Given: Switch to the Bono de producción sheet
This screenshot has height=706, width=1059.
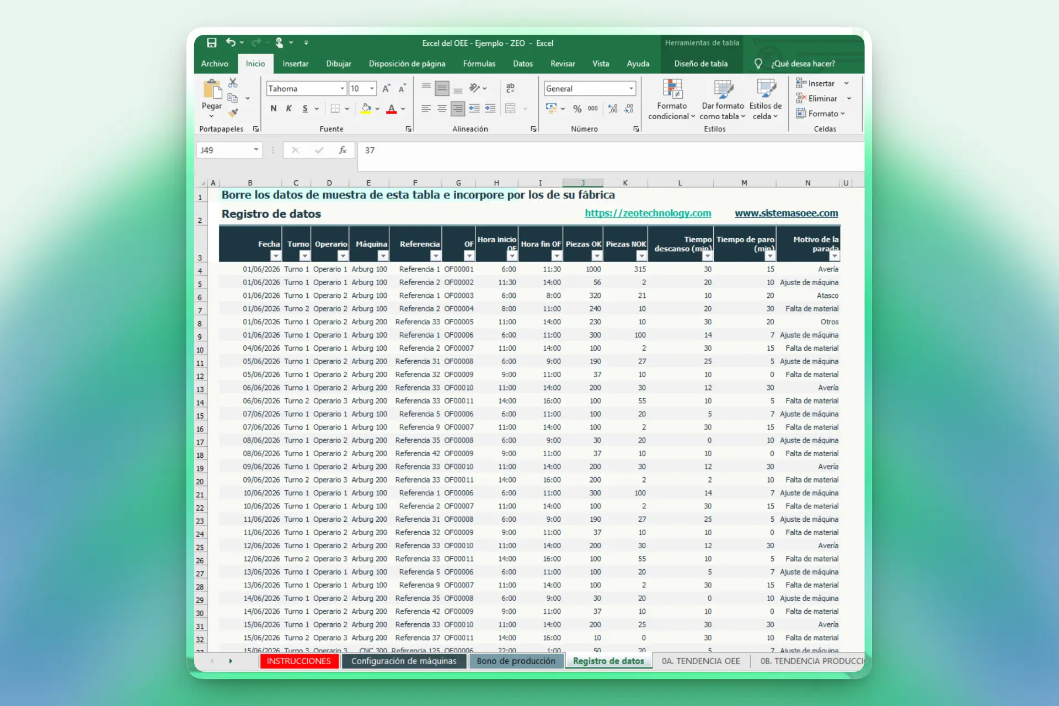Looking at the screenshot, I should pyautogui.click(x=516, y=661).
